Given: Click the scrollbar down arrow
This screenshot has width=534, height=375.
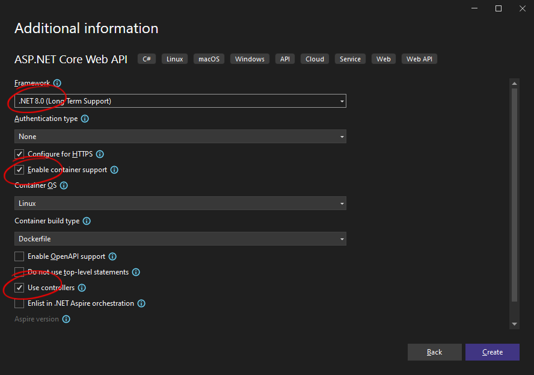Looking at the screenshot, I should [x=515, y=324].
